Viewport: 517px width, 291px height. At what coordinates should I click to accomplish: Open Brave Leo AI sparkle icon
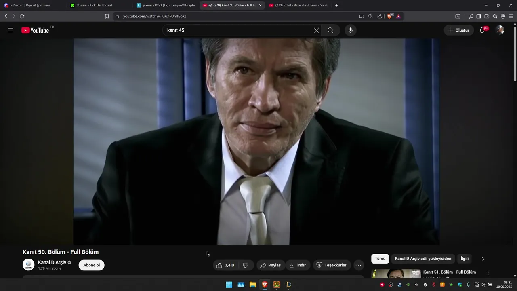pos(495,16)
